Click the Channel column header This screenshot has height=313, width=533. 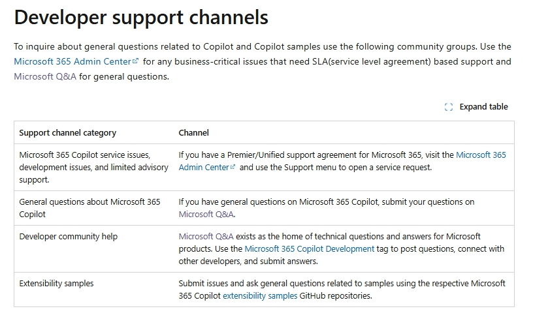click(x=194, y=132)
